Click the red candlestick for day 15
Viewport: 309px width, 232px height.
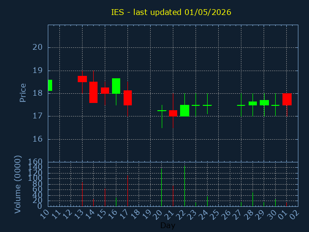[105, 90]
